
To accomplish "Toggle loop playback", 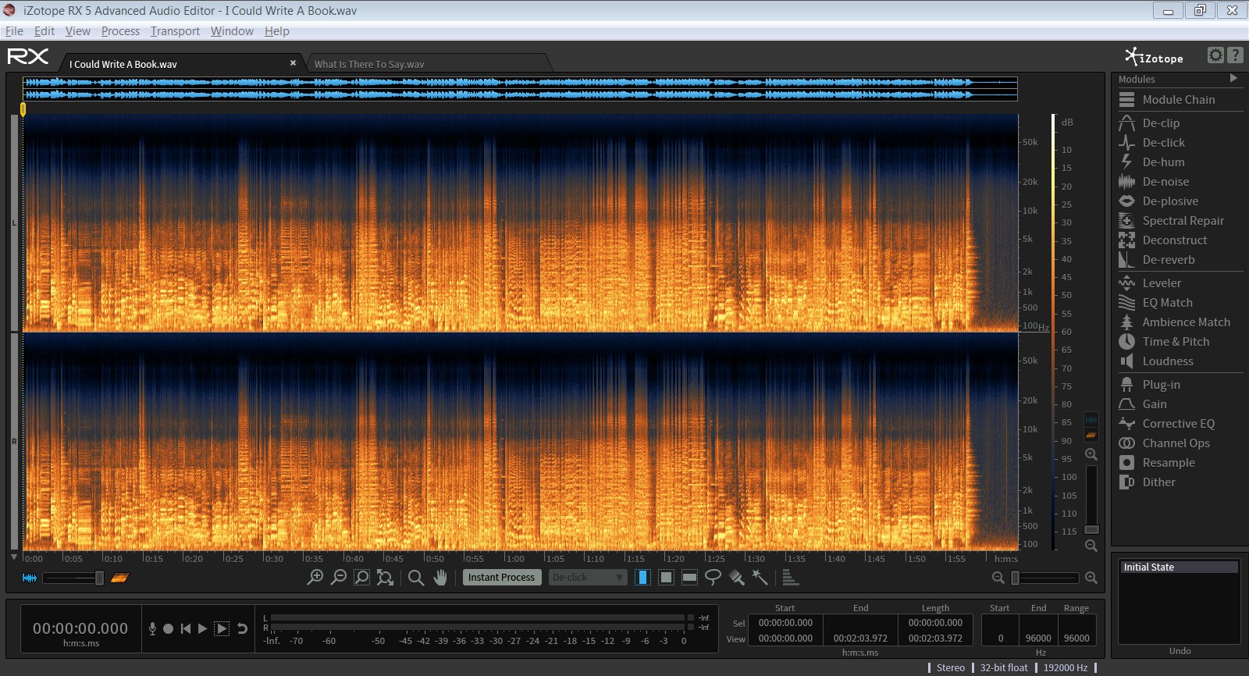I will click(x=242, y=628).
